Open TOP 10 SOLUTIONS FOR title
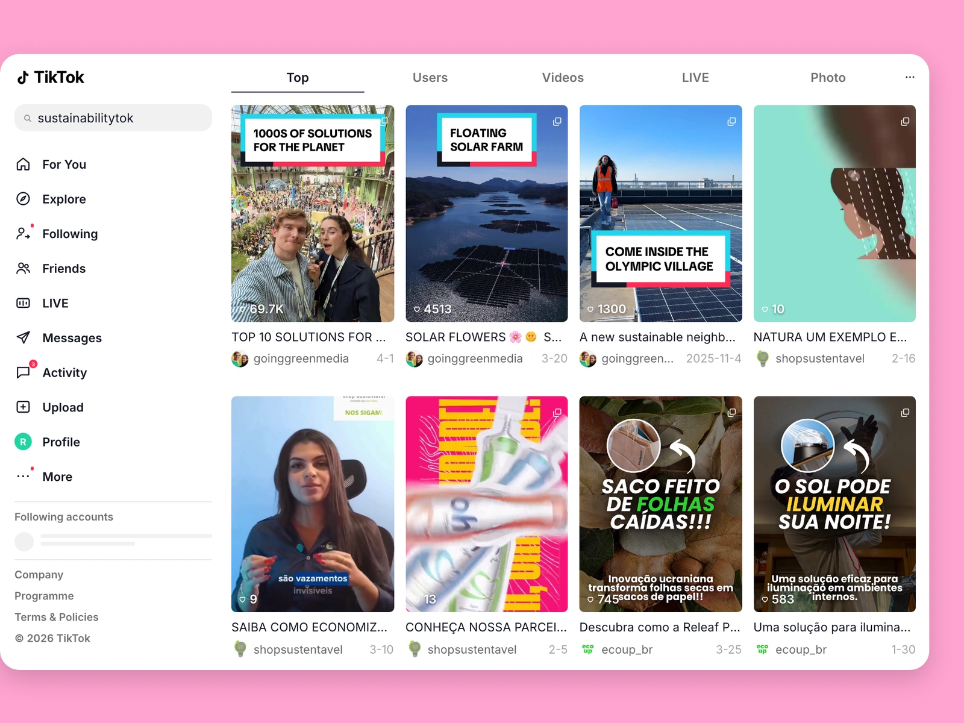Screen dimensions: 964x723 [x=308, y=337]
